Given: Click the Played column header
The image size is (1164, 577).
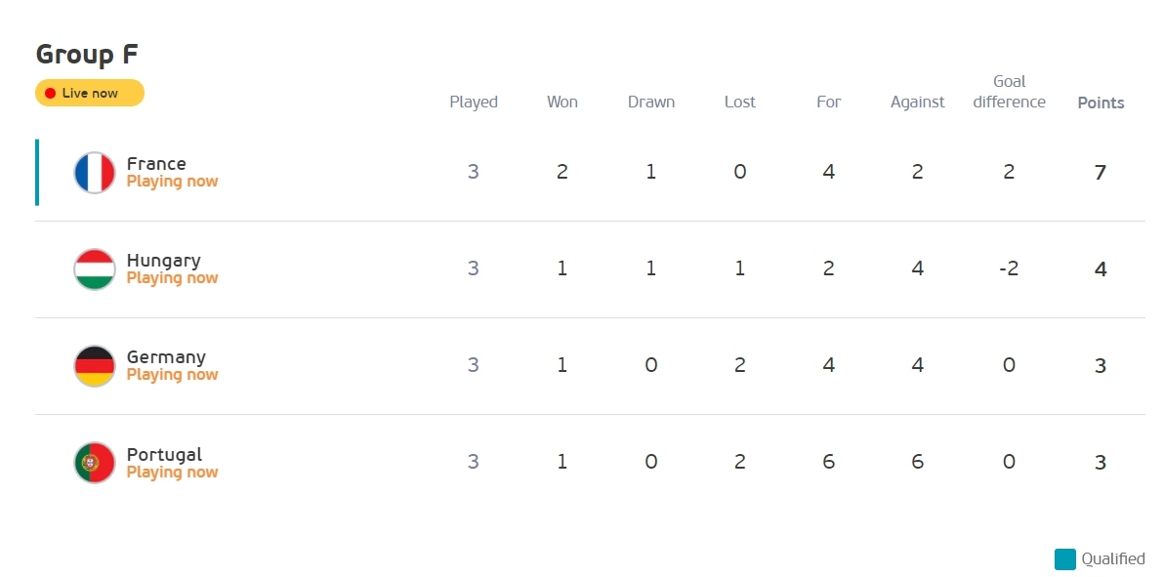Looking at the screenshot, I should coord(474,102).
